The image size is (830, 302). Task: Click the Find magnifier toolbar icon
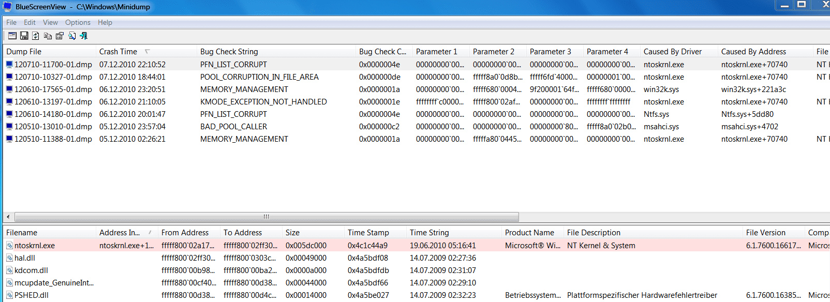pos(72,36)
